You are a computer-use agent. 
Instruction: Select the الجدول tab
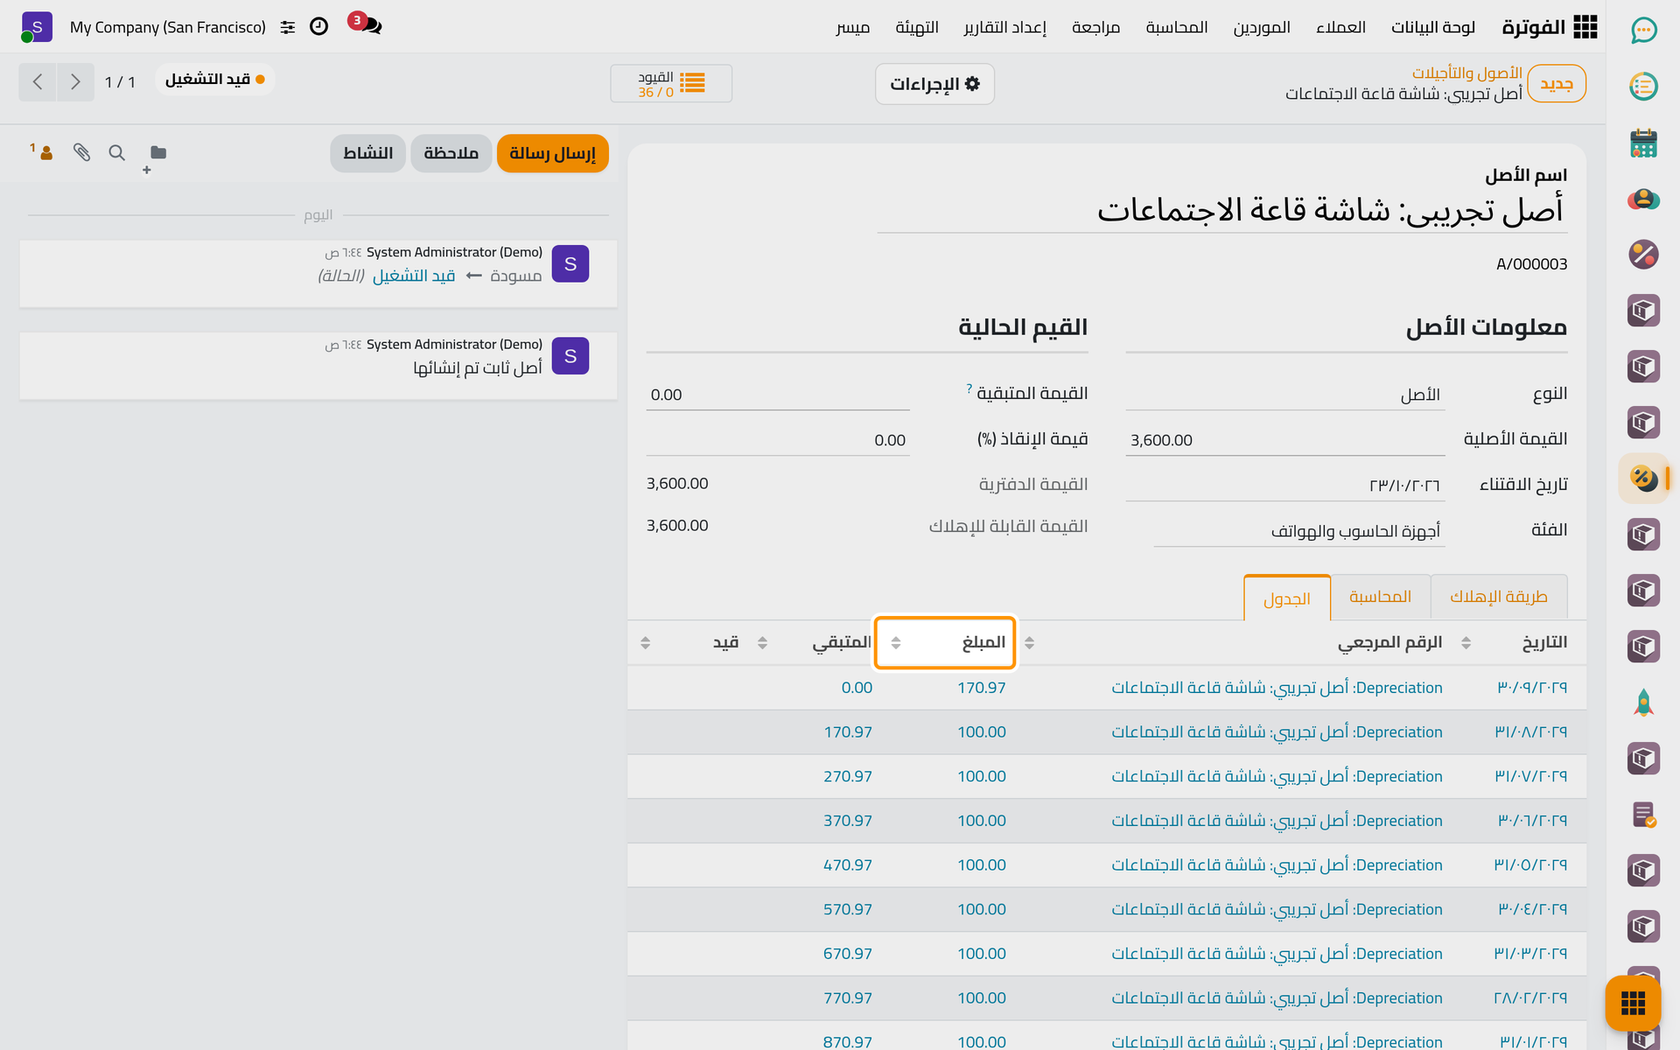[x=1287, y=598]
